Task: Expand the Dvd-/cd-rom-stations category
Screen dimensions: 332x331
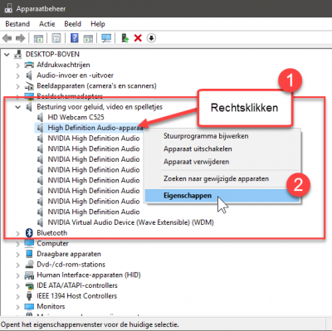Action: [18, 265]
